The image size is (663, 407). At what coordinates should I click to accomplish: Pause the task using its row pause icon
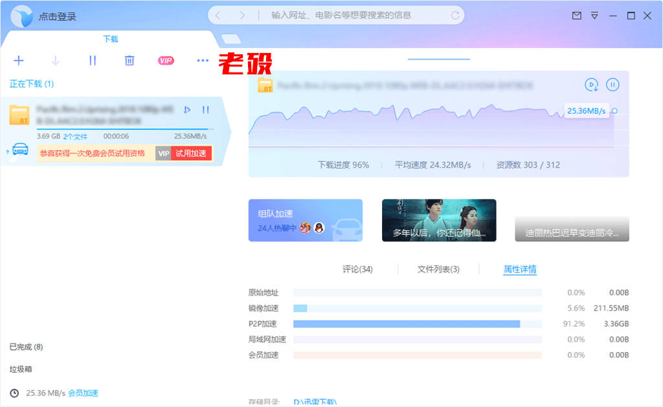205,110
